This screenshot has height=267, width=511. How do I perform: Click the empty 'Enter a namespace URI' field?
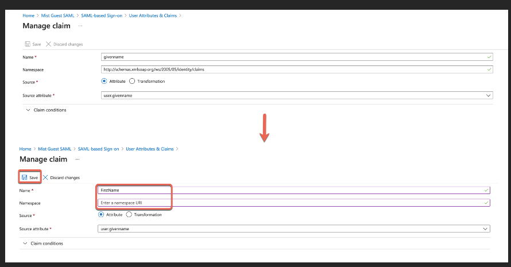coord(287,203)
